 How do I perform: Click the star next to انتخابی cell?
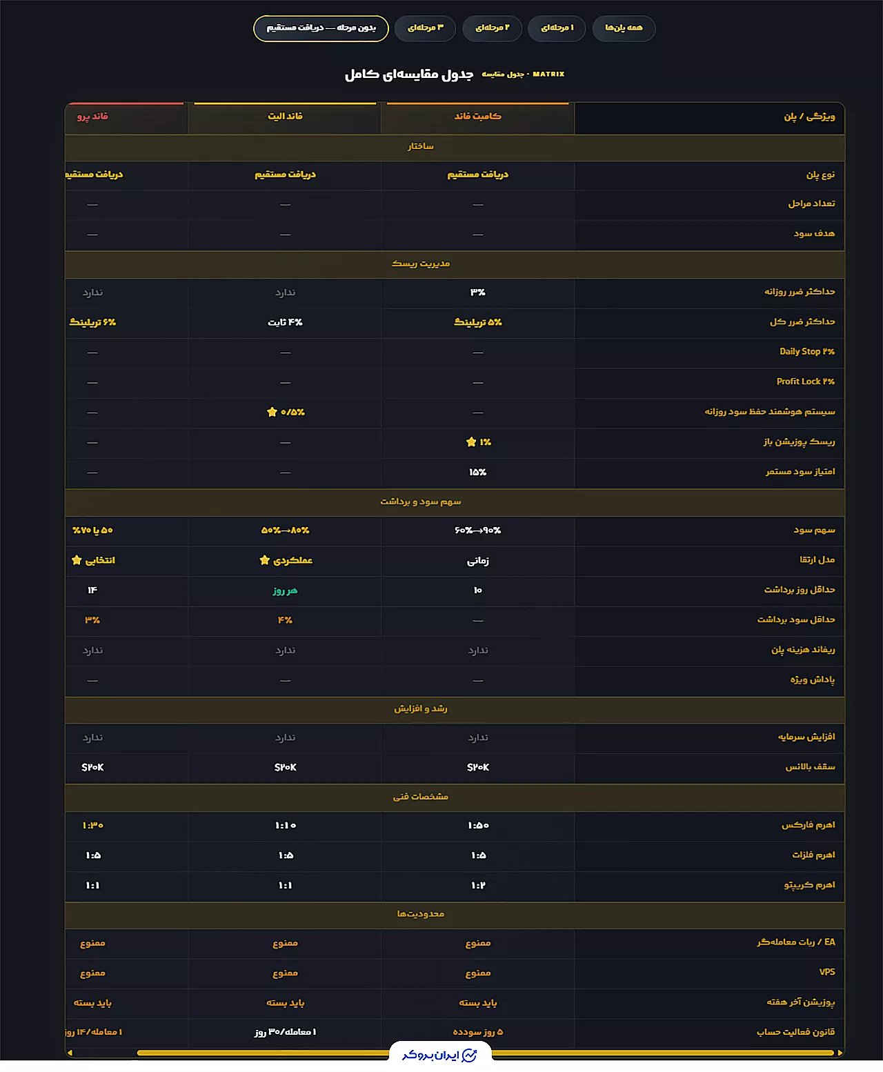point(77,560)
